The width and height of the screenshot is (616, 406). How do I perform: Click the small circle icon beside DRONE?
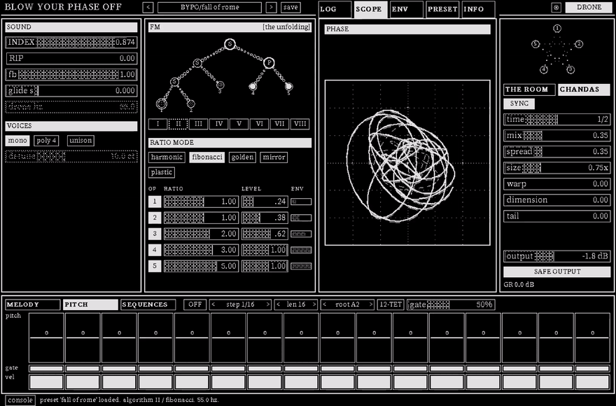pyautogui.click(x=556, y=8)
